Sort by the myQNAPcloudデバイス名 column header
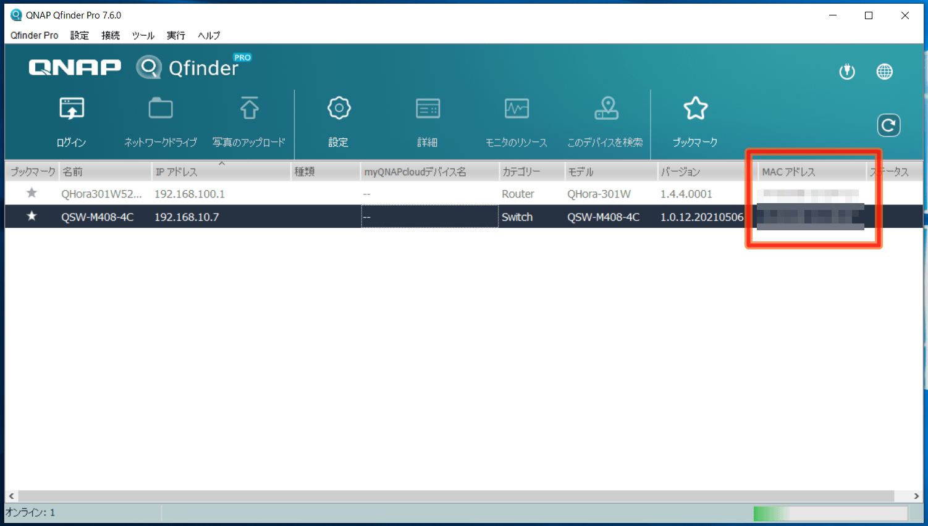The image size is (928, 526). tap(429, 172)
